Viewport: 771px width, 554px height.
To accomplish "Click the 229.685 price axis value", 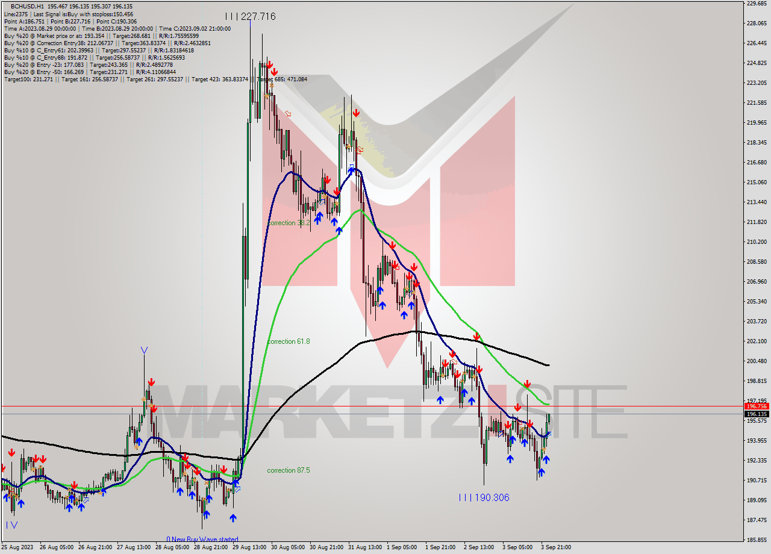I will click(x=757, y=4).
